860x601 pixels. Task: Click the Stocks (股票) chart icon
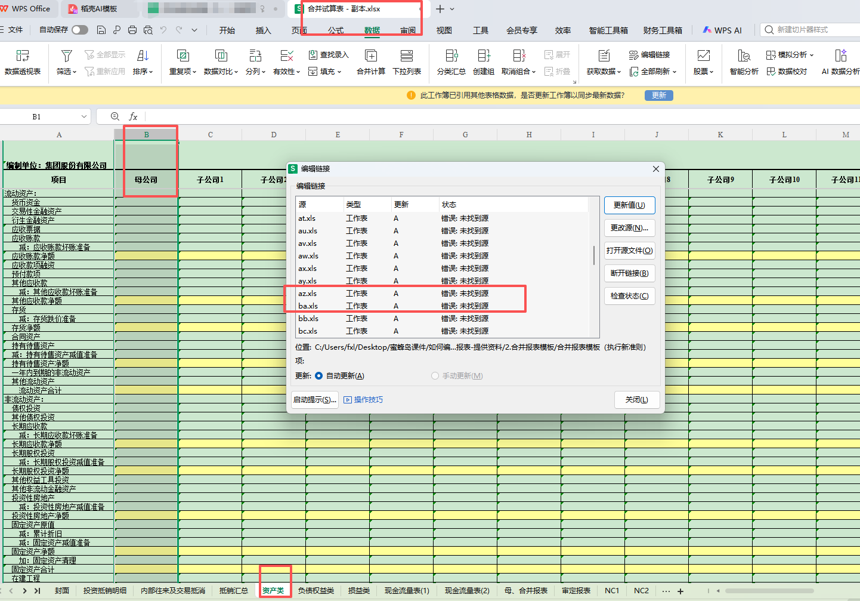click(704, 56)
